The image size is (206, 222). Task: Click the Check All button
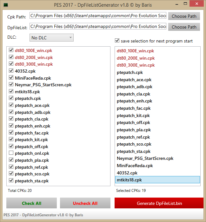pyautogui.click(x=32, y=203)
